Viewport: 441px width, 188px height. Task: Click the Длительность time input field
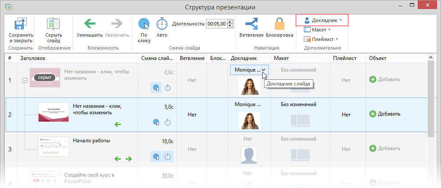(x=217, y=24)
